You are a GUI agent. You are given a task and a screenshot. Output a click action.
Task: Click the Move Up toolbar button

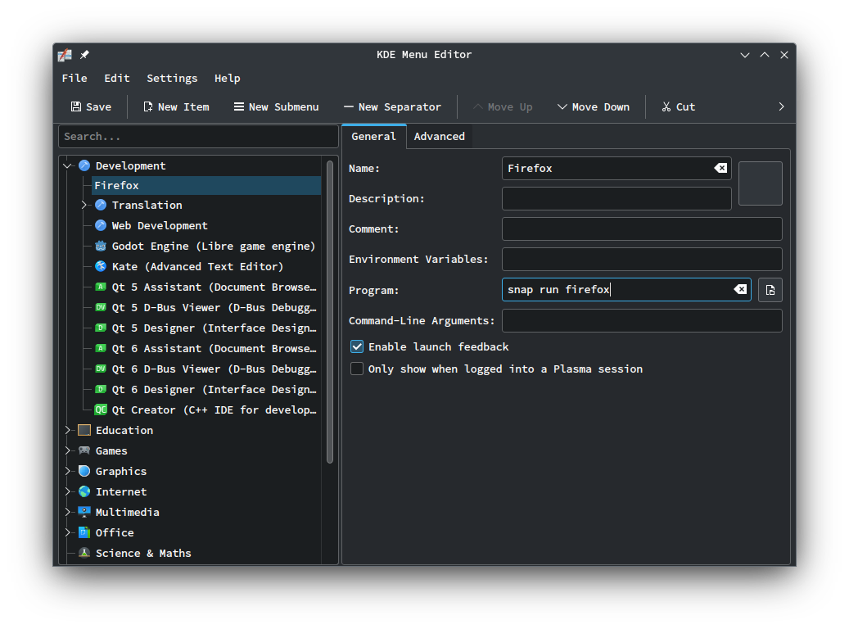click(x=503, y=106)
